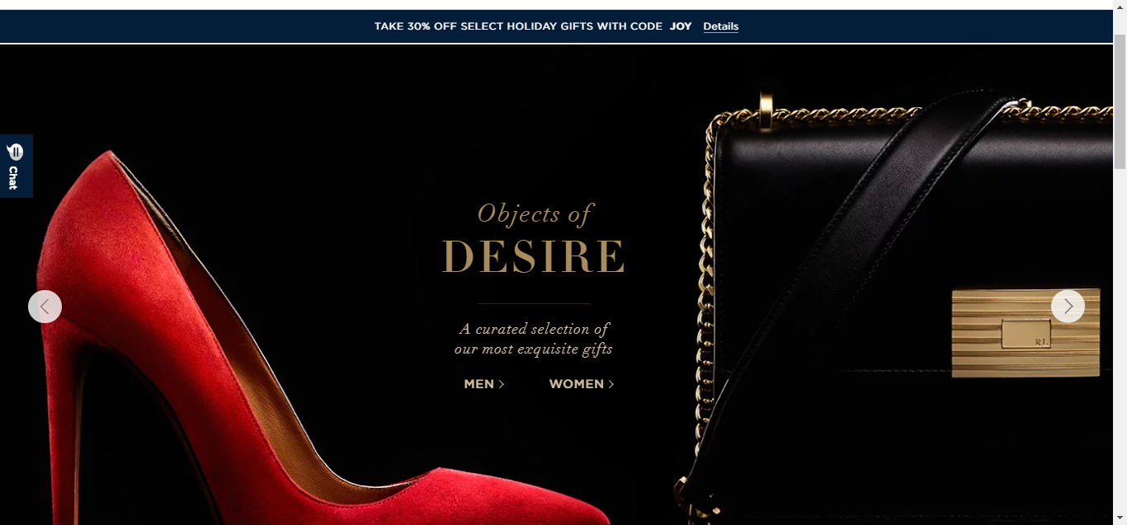
Task: Click the JOY promo code text
Action: [681, 26]
